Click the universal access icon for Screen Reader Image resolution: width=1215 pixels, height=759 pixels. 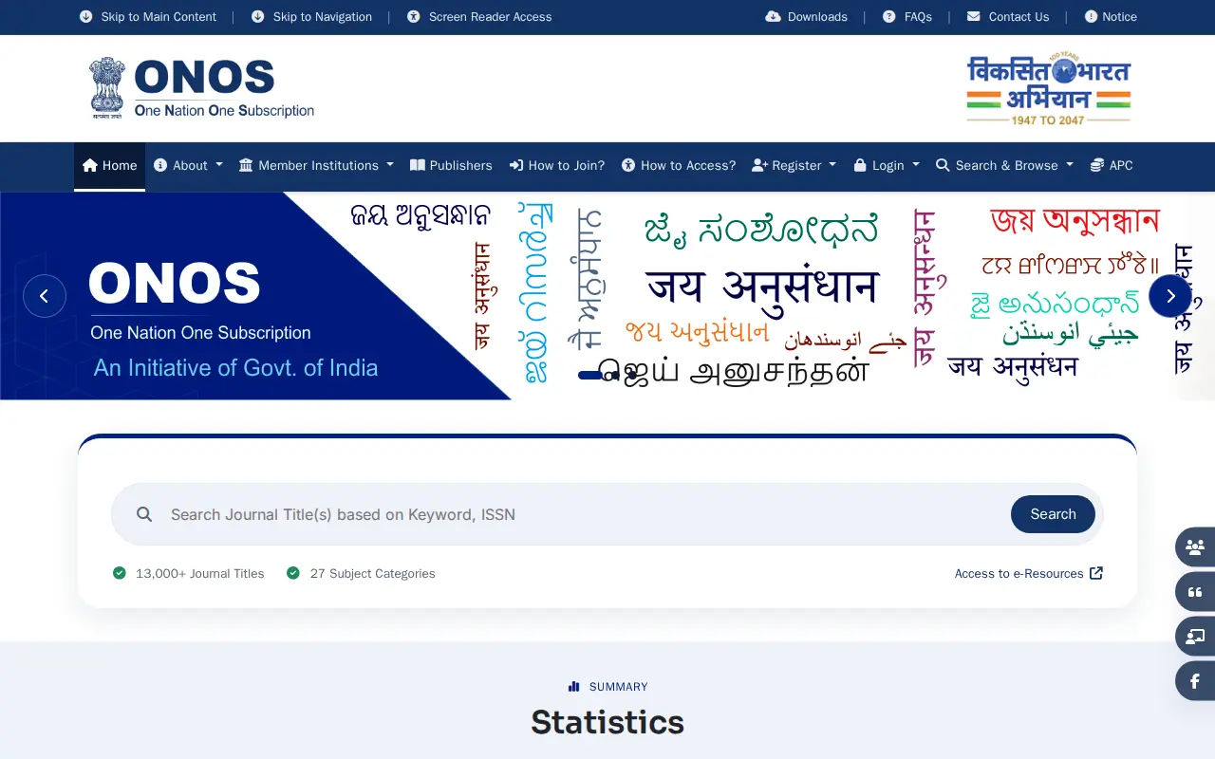(x=413, y=17)
